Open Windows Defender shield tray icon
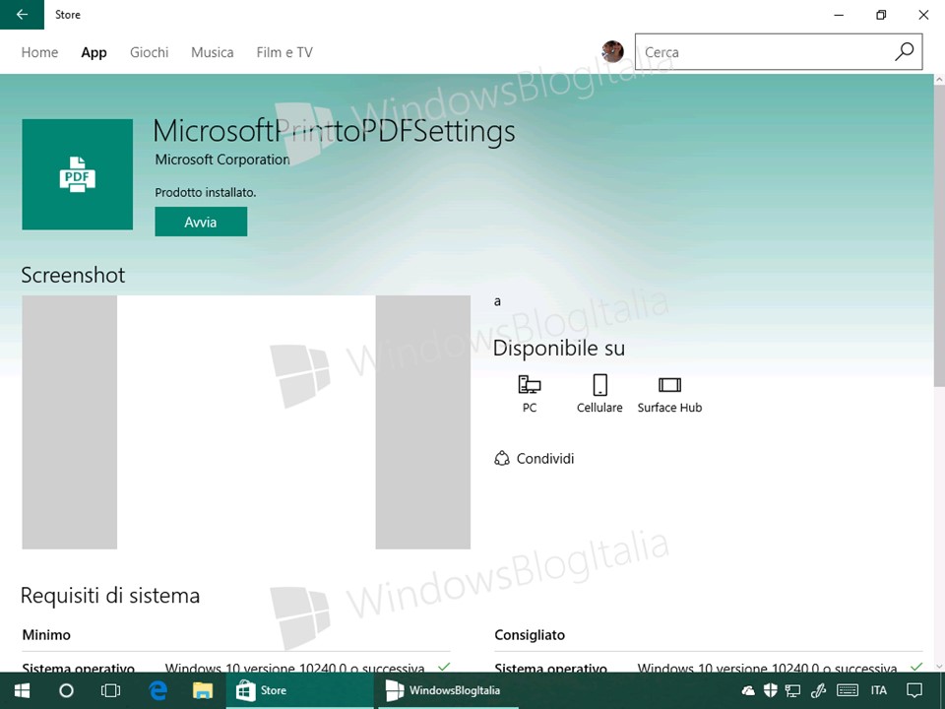Viewport: 945px width, 709px height. point(770,691)
